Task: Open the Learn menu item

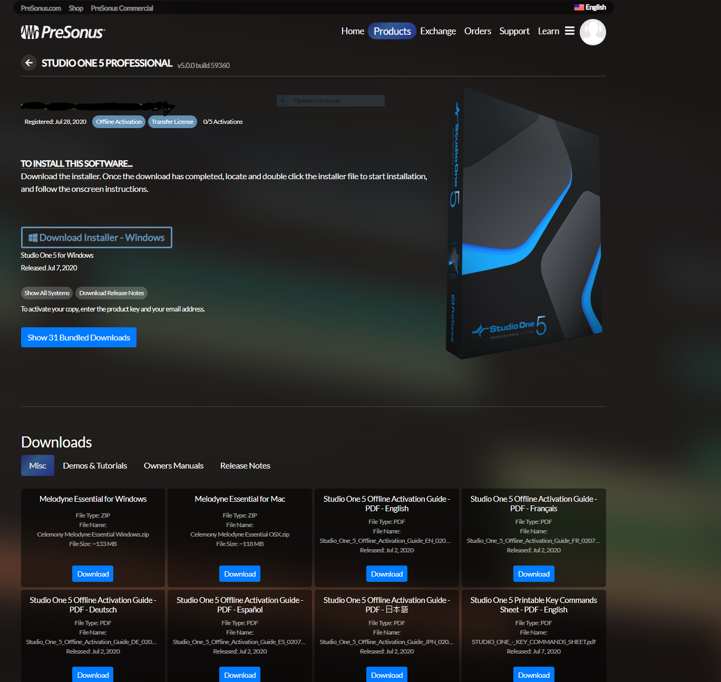Action: 549,31
